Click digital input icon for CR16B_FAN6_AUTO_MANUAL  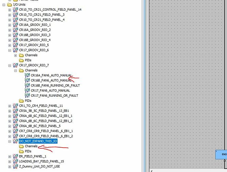click(27, 80)
